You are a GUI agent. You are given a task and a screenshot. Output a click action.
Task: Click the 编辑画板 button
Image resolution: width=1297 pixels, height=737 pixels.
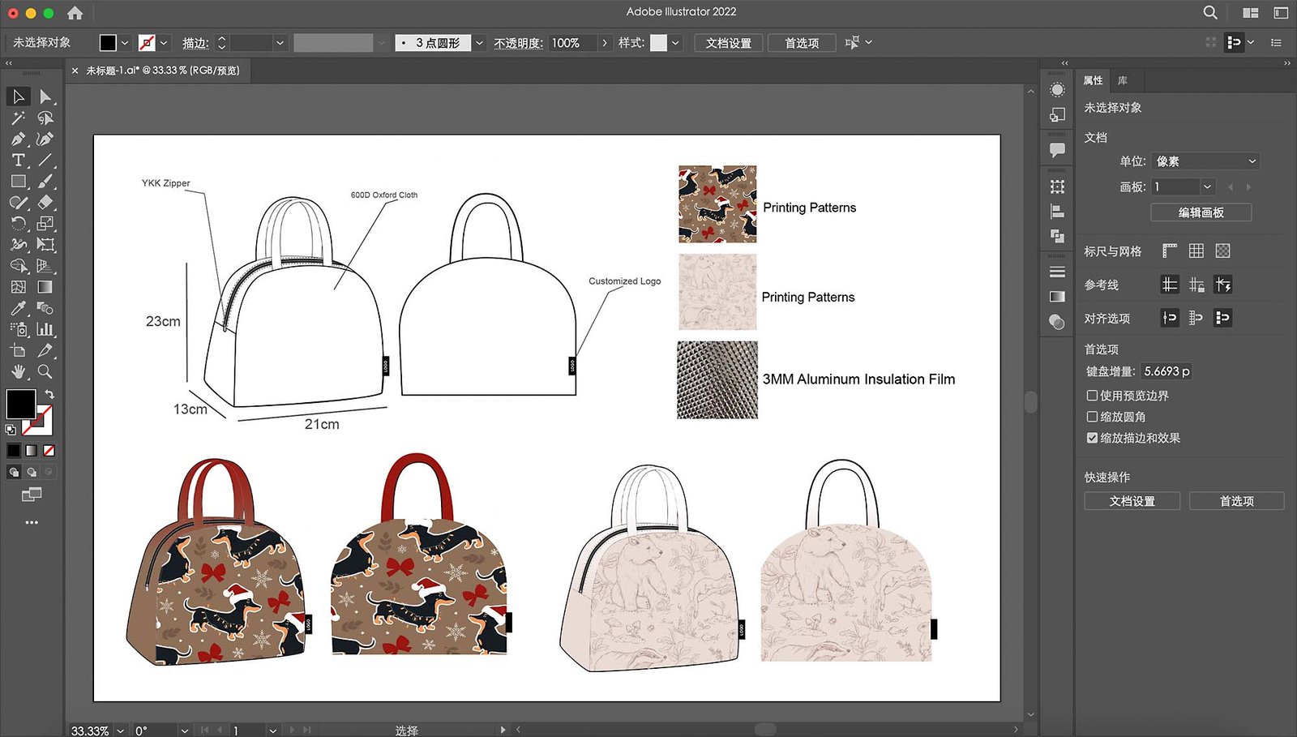1201,212
